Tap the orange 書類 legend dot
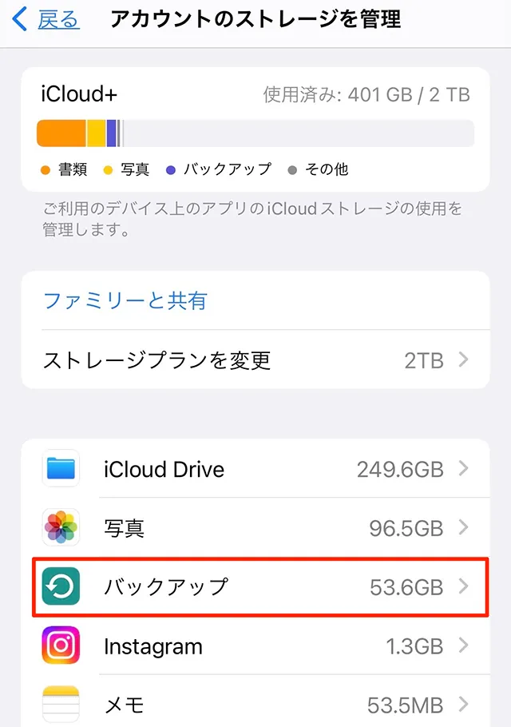The width and height of the screenshot is (511, 727). pyautogui.click(x=45, y=169)
